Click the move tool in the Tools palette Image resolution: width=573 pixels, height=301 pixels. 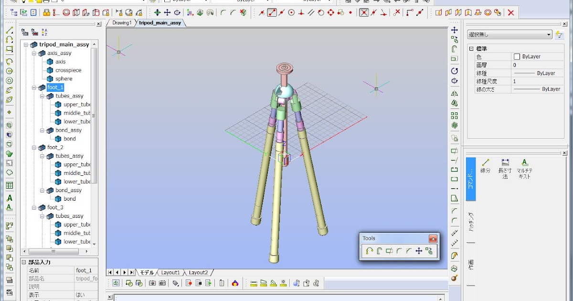point(419,251)
